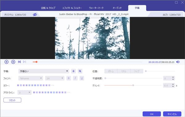The width and height of the screenshot is (185, 117).
Task: Close the editing window
Action: coord(183,2)
